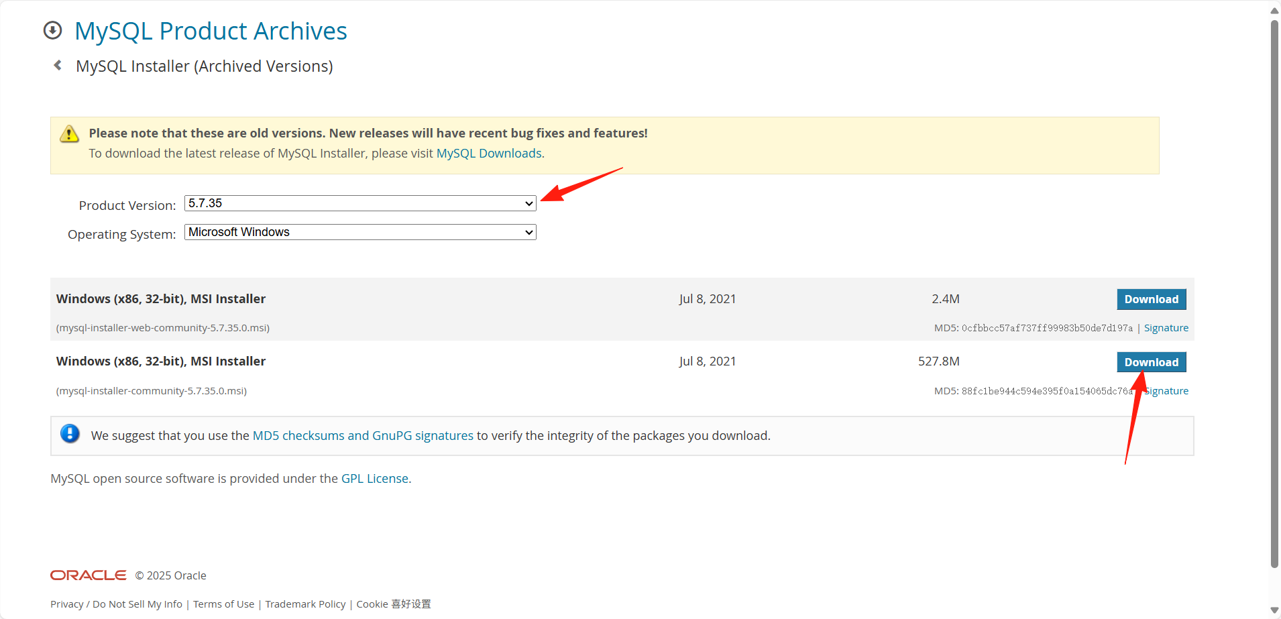1281x619 pixels.
Task: Click MySQL Installer (Archived Versions) subtitle
Action: click(x=205, y=66)
